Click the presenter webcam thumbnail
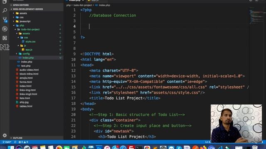Viewport: 266px width, 149px height. tap(236, 123)
